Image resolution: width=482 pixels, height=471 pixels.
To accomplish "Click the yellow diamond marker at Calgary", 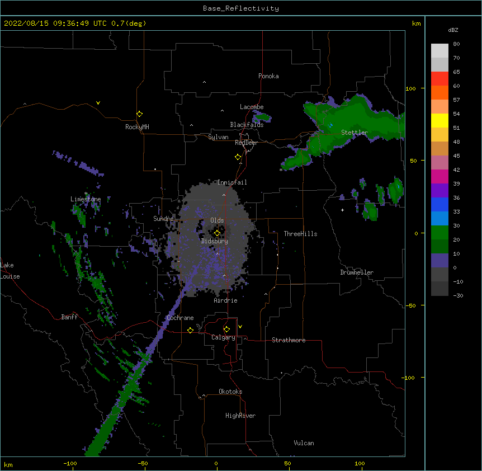I will [x=226, y=329].
